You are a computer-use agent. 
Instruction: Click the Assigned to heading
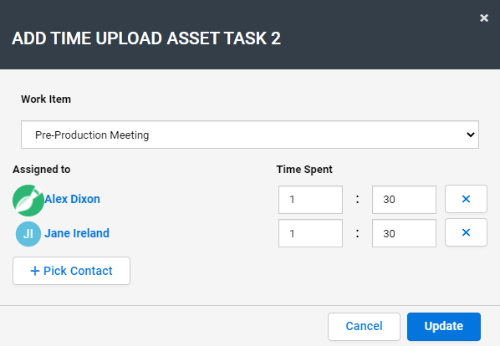click(x=42, y=169)
